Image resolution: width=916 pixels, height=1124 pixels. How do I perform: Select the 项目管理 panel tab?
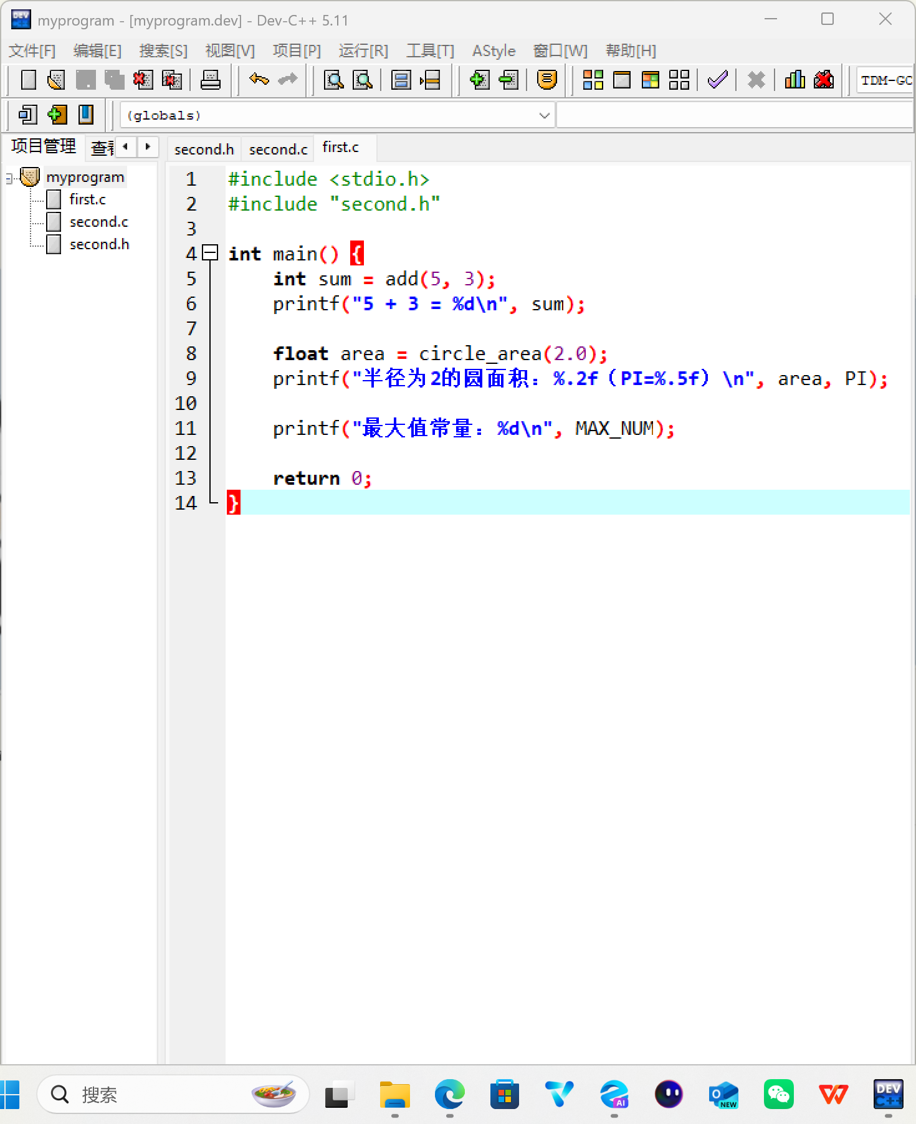[44, 146]
